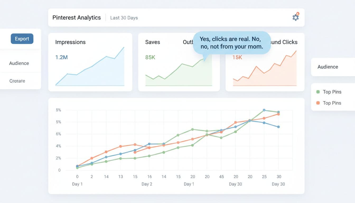355x203 pixels.
Task: Click the Pinterest Analytics logo text
Action: coord(76,17)
